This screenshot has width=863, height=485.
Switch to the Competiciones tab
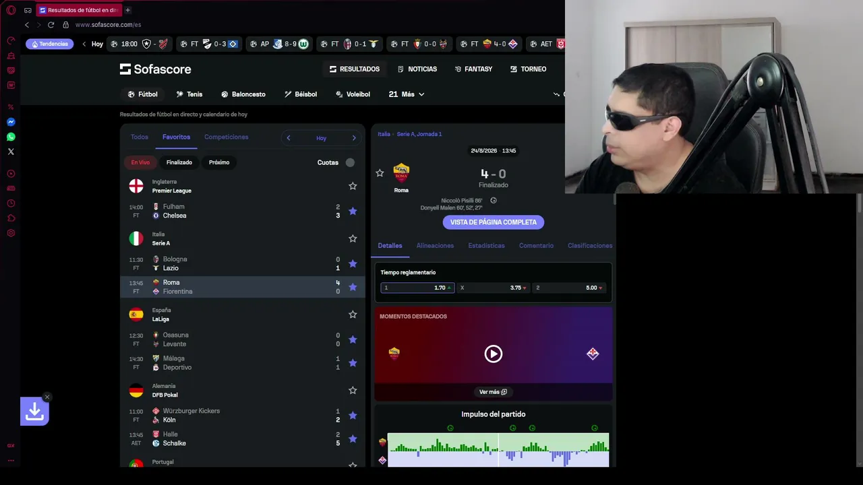tap(227, 137)
